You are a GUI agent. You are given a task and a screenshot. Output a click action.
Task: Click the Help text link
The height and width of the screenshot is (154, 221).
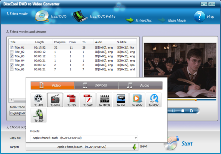[x=210, y=17]
